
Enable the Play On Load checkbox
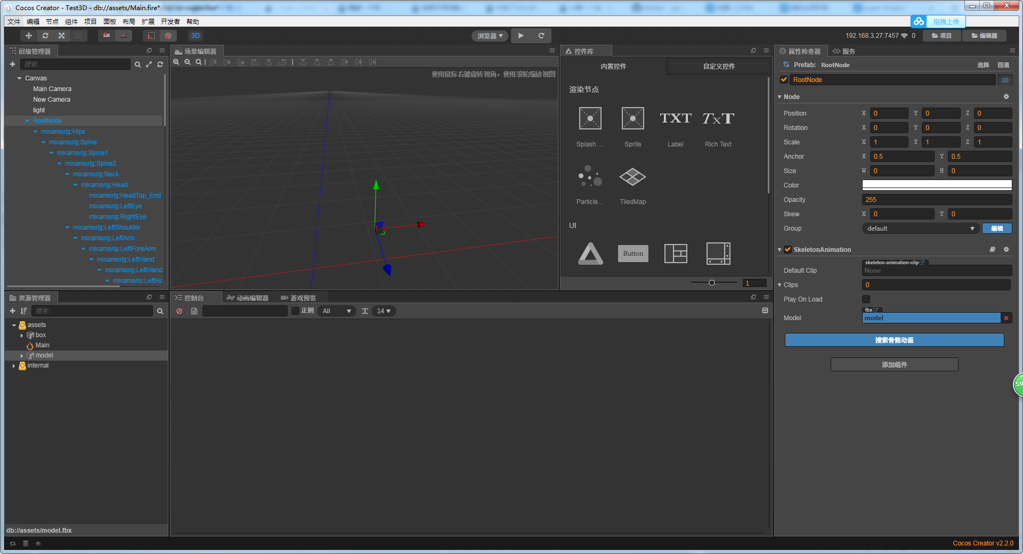(x=866, y=299)
